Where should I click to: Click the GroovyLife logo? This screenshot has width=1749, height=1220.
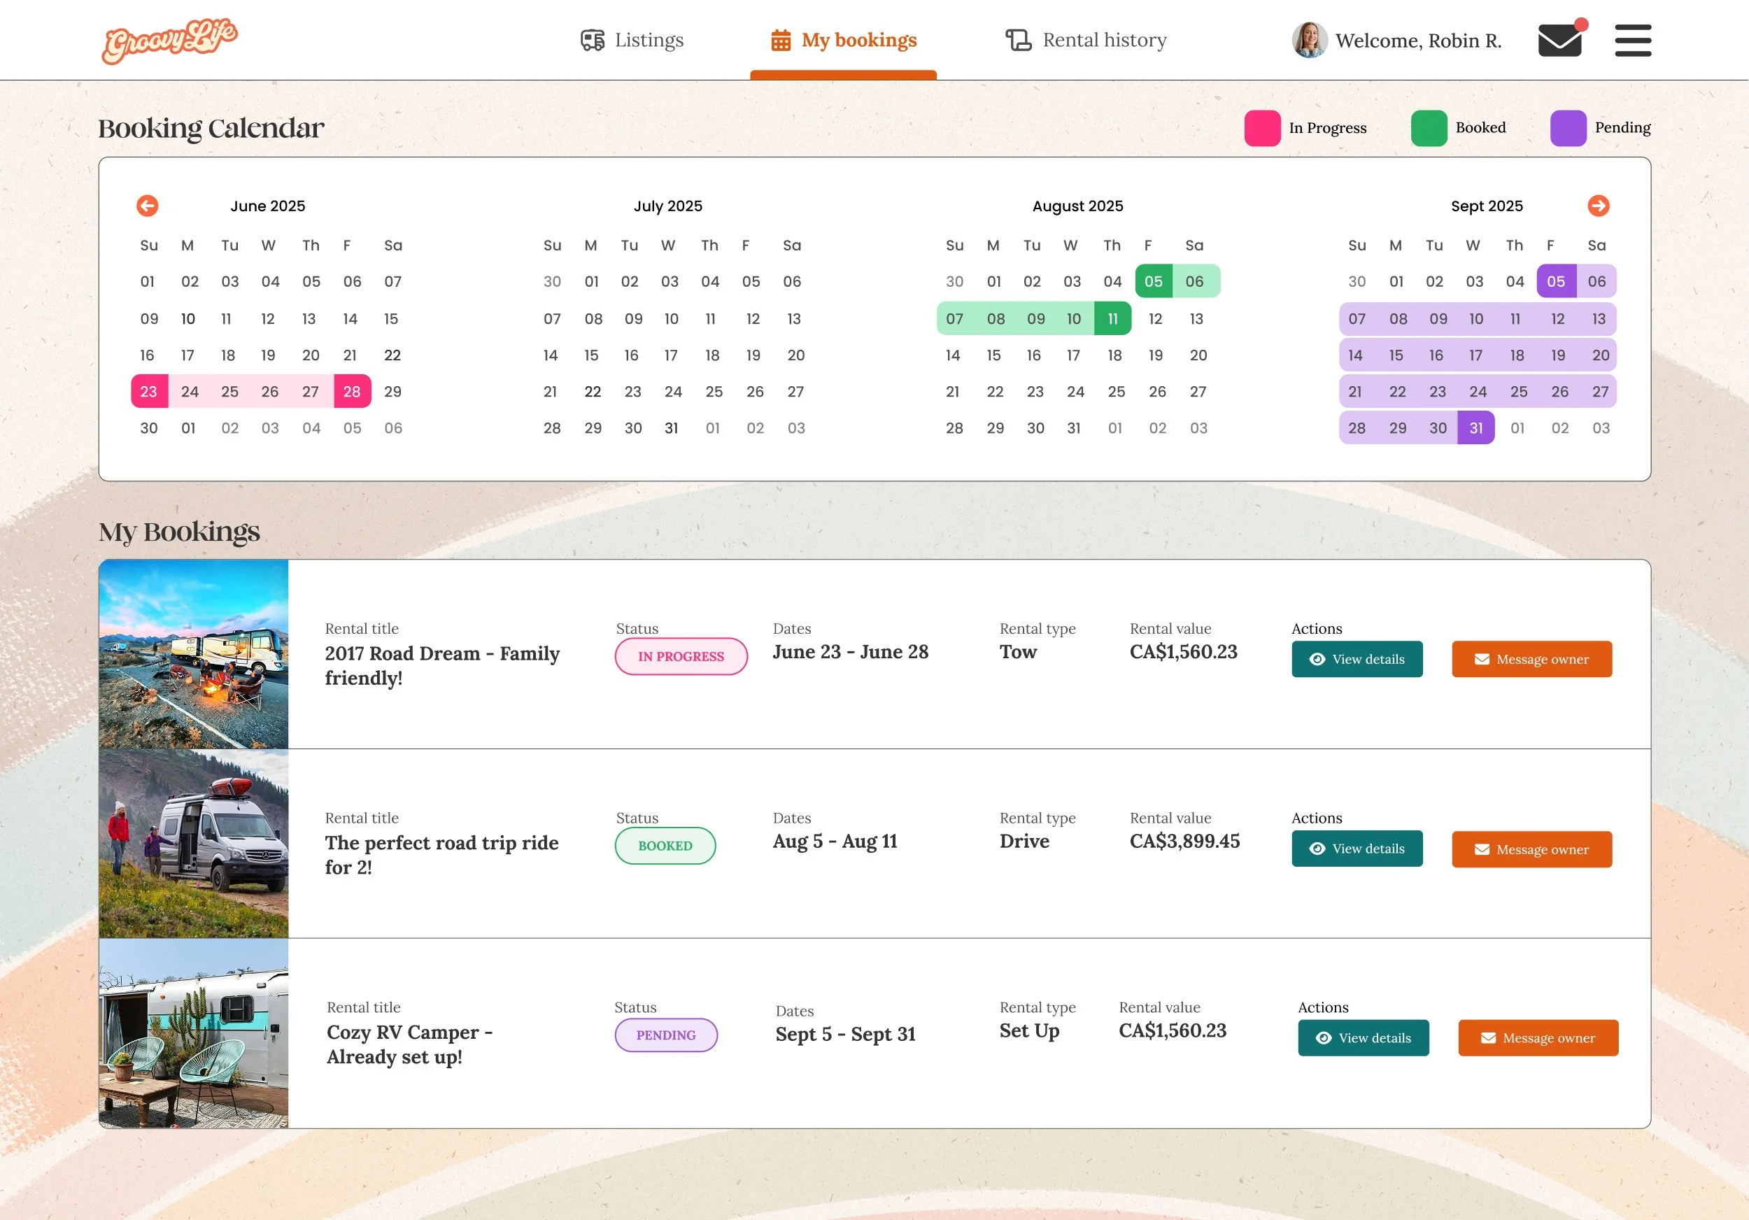click(170, 41)
